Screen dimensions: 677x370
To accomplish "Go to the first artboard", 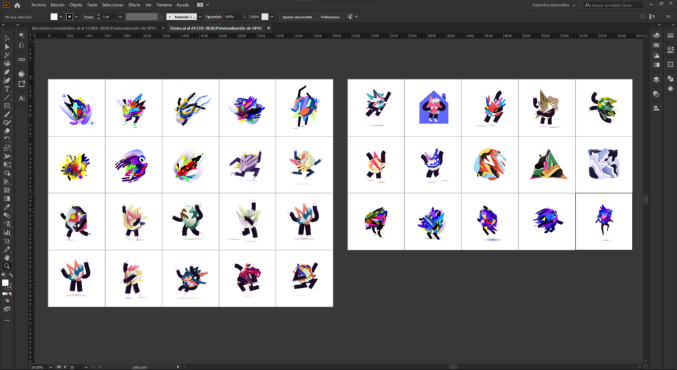I will click(59, 367).
